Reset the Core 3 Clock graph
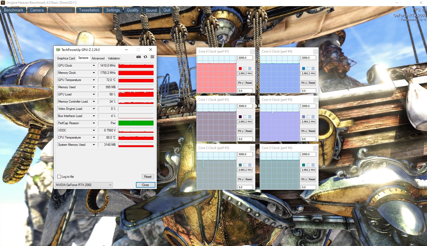The image size is (427, 246). pos(312,83)
